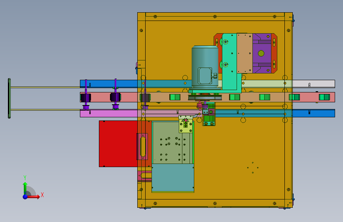Screen dimensions: 343x222
Task: Select the lower thin yellow guide rod
Action: point(45,110)
